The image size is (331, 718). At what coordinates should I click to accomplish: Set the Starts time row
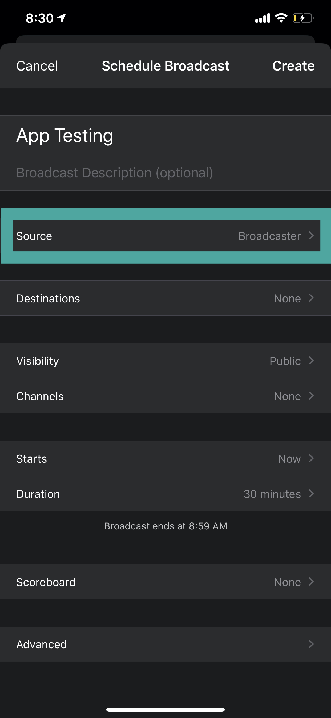pos(166,459)
